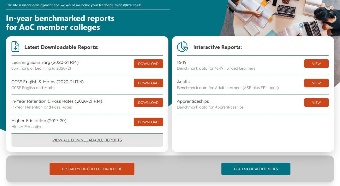340x186 pixels.
Task: Download the GCSE English & Maths report
Action: pos(148,83)
